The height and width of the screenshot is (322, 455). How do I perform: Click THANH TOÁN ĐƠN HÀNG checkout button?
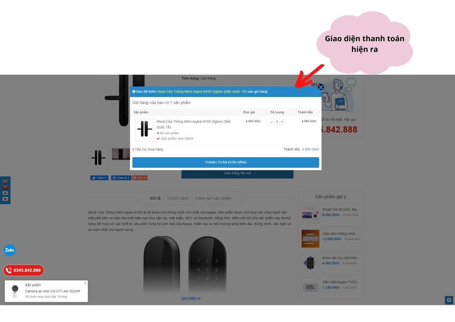point(225,162)
